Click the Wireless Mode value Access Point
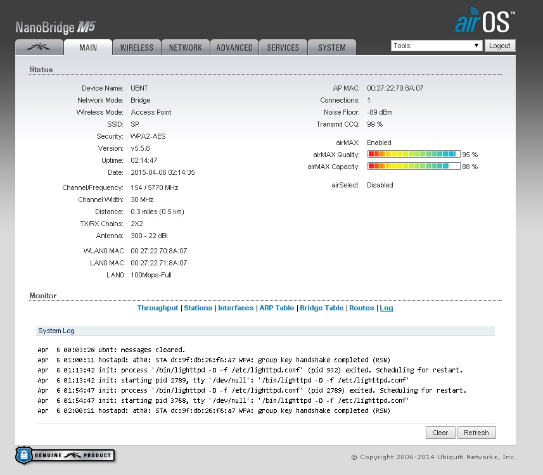The width and height of the screenshot is (543, 475). (151, 112)
